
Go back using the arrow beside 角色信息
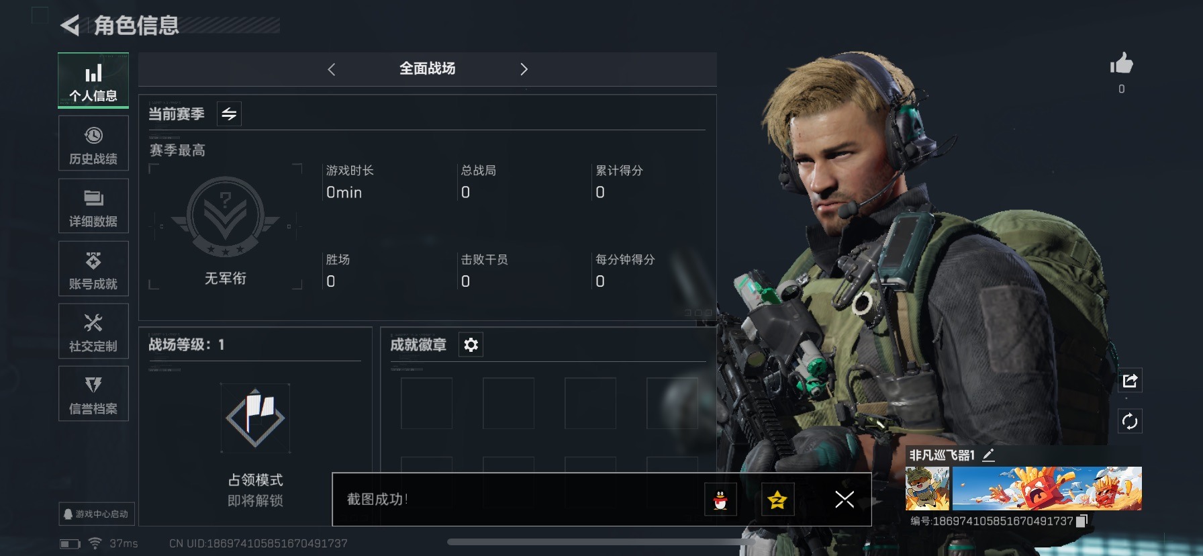[x=70, y=26]
